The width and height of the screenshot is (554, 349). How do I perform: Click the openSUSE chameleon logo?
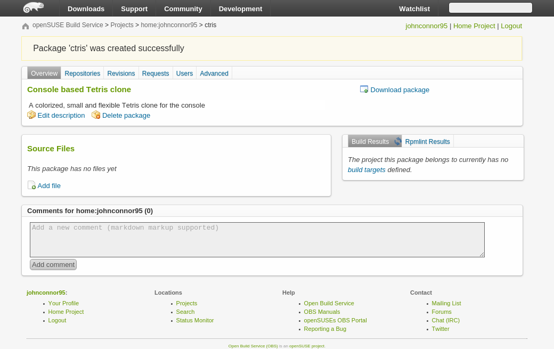click(x=34, y=7)
